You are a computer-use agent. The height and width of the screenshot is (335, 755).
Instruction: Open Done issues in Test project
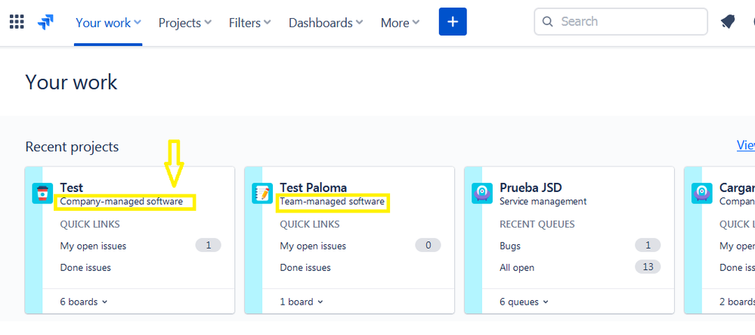pyautogui.click(x=85, y=268)
